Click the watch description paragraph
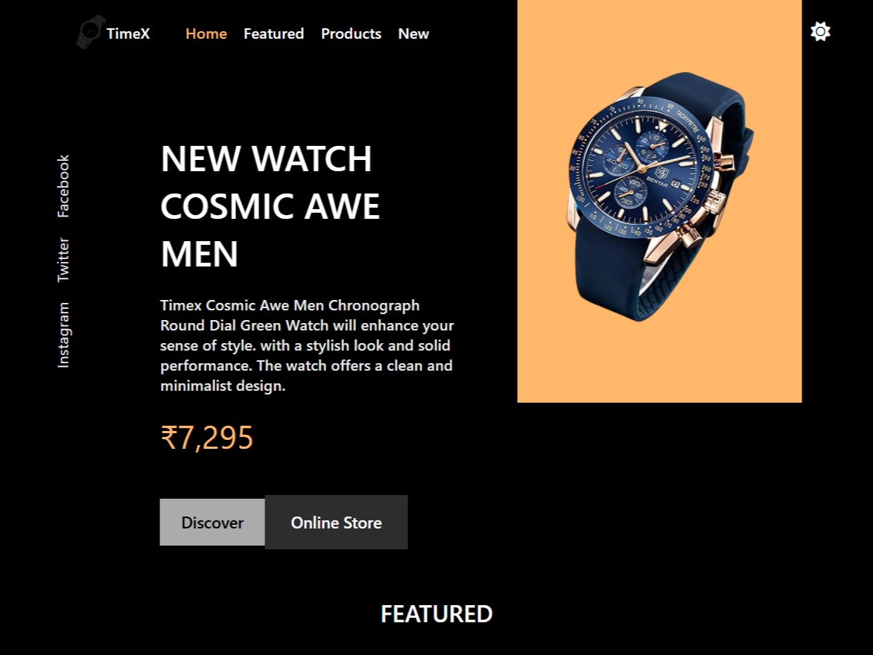873x655 pixels. point(307,345)
